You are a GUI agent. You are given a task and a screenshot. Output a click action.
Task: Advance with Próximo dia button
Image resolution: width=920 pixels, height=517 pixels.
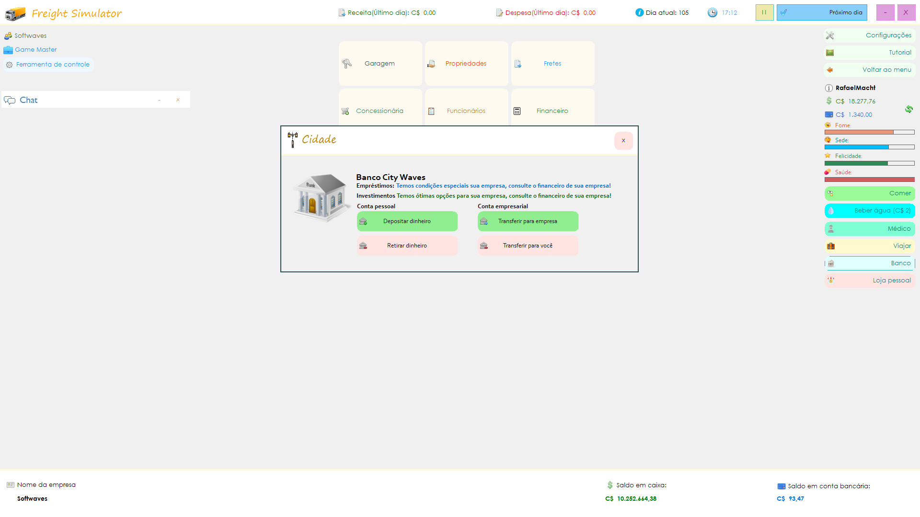821,12
